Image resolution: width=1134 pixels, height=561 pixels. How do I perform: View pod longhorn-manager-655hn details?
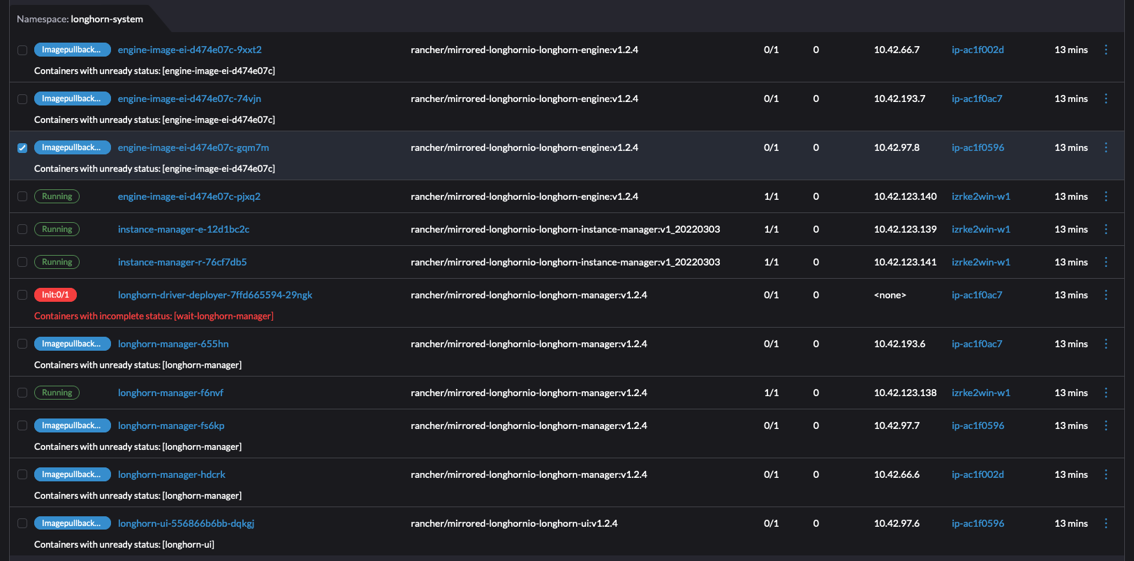coord(173,344)
